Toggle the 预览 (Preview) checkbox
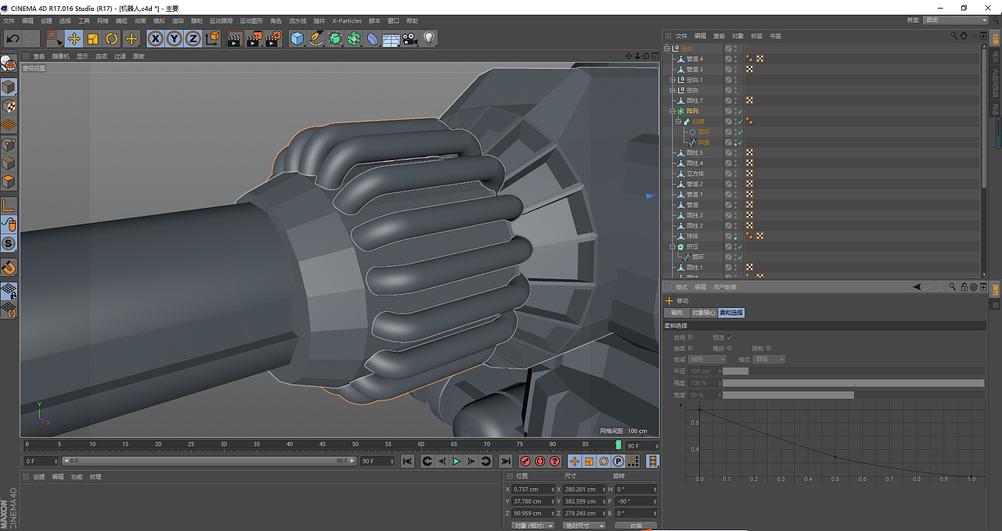1002x531 pixels. point(730,337)
